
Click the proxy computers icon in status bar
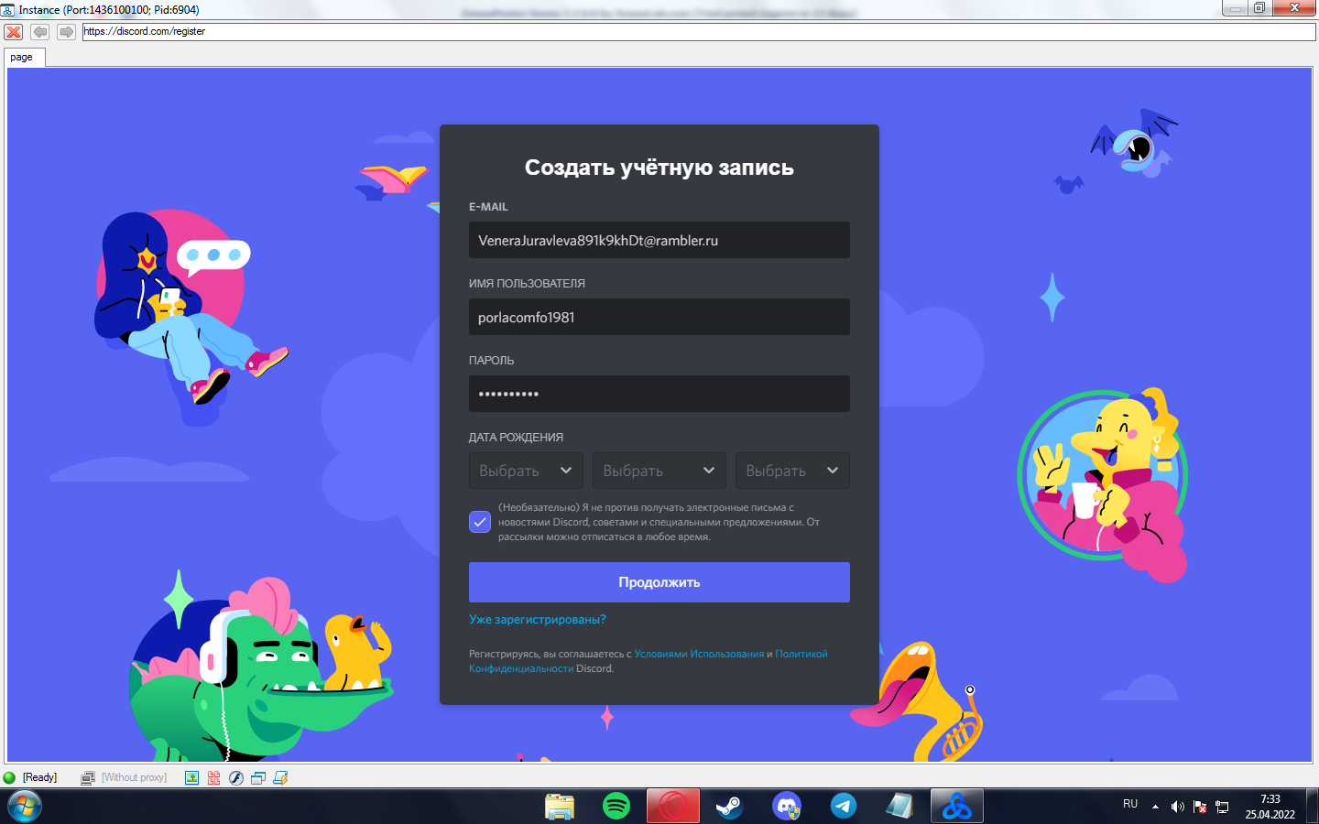tap(88, 778)
